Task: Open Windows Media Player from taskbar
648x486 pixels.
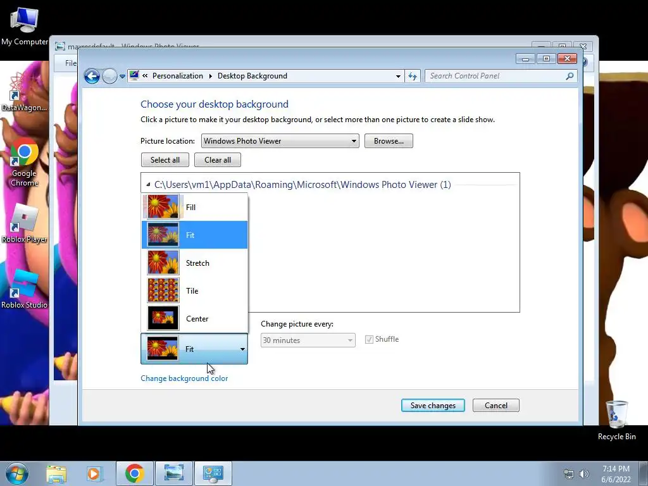Action: (94, 473)
